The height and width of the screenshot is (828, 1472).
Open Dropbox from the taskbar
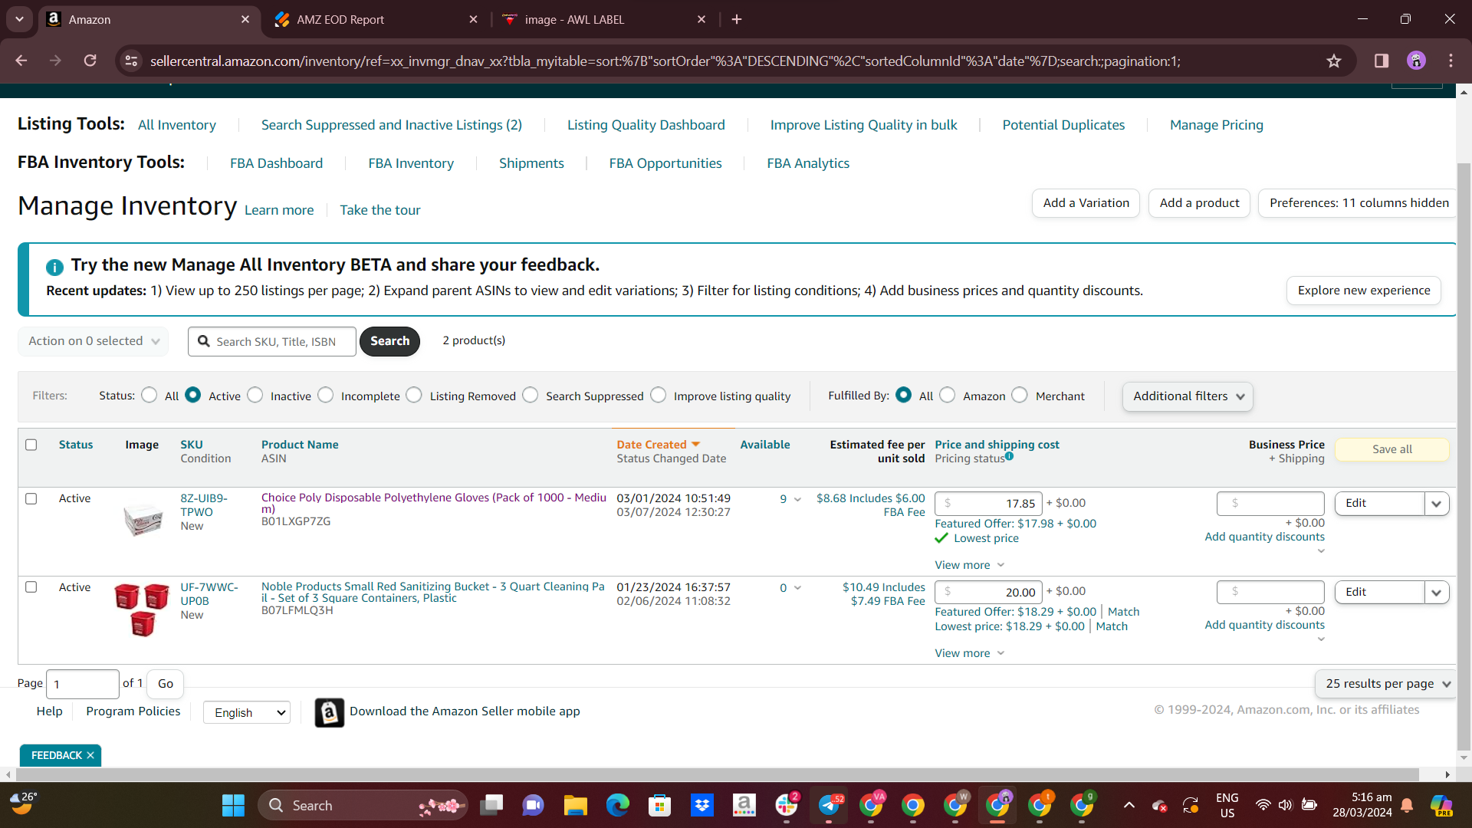701,806
